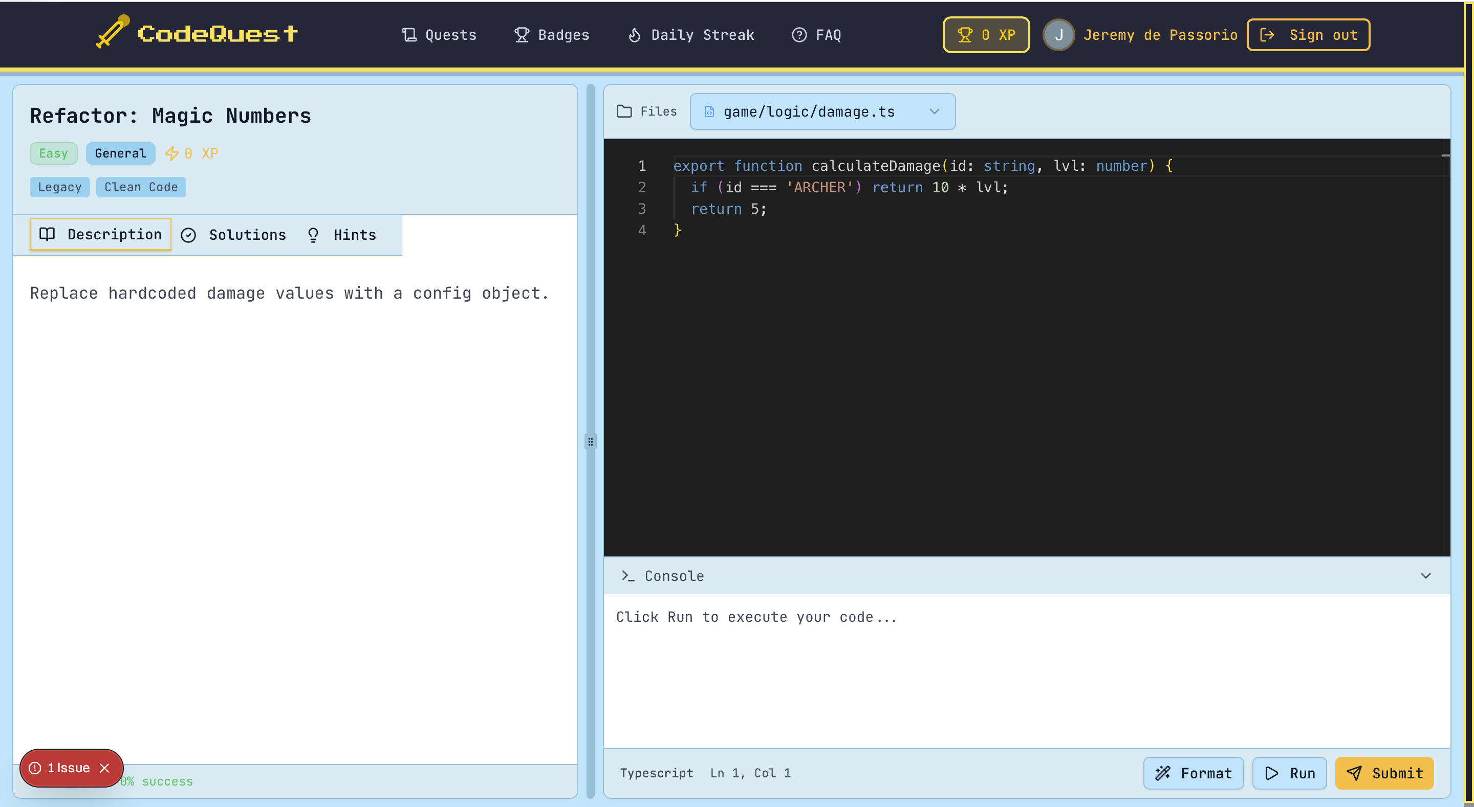Click the CodeQuest sword logo icon
The height and width of the screenshot is (807, 1474).
click(x=112, y=32)
